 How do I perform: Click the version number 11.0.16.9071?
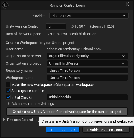tap(77, 26)
